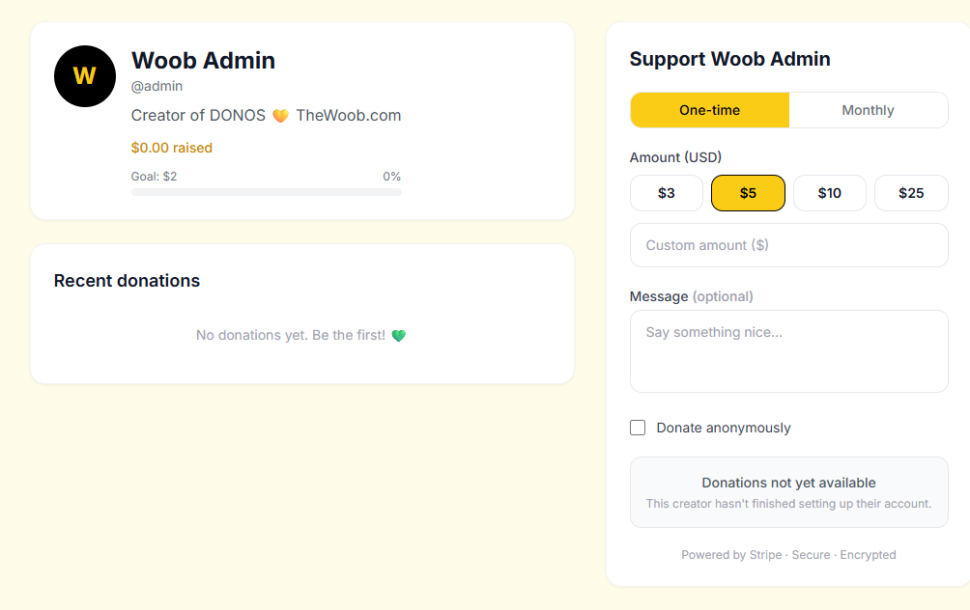Focus the Custom amount input field
Image resolution: width=970 pixels, height=610 pixels.
tap(788, 245)
